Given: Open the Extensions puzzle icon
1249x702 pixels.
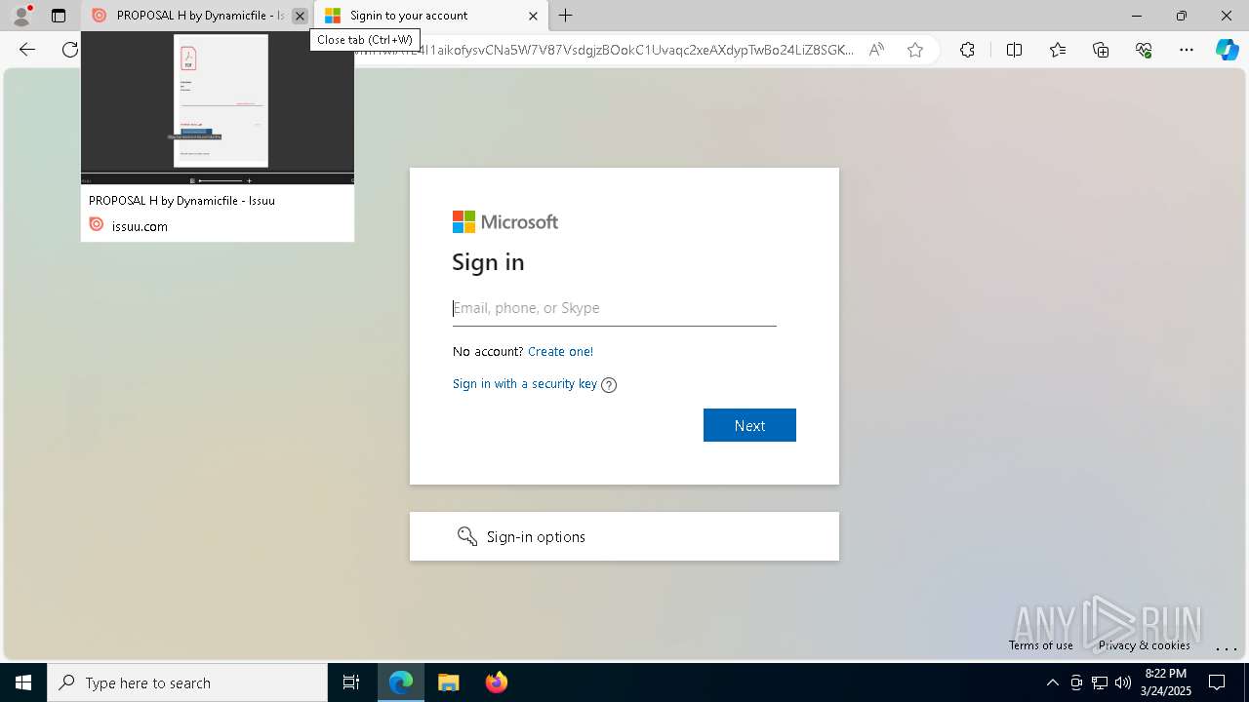Looking at the screenshot, I should pyautogui.click(x=967, y=50).
